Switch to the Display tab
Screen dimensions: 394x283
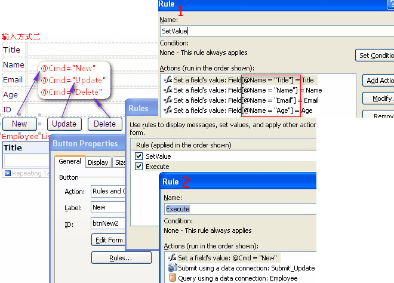pyautogui.click(x=98, y=162)
